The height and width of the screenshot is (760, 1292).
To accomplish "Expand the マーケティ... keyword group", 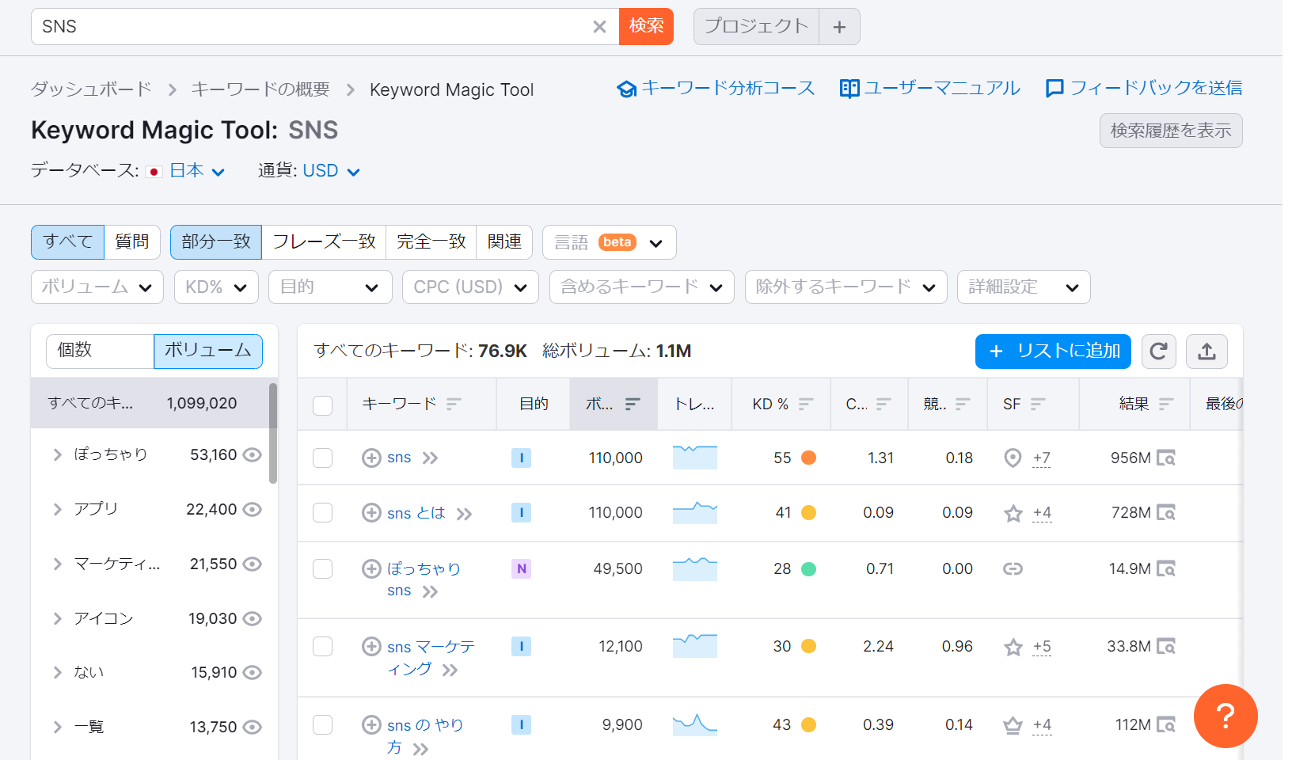I will pos(57,564).
